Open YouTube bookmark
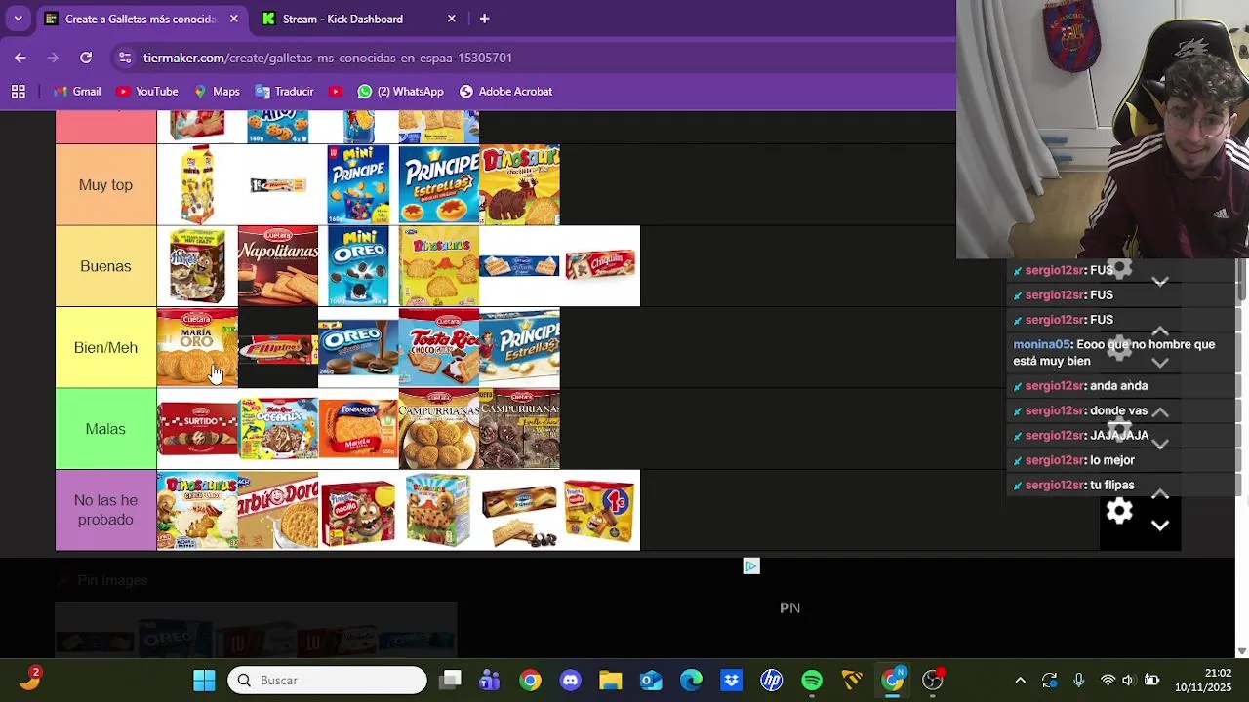The image size is (1249, 702). pyautogui.click(x=147, y=92)
